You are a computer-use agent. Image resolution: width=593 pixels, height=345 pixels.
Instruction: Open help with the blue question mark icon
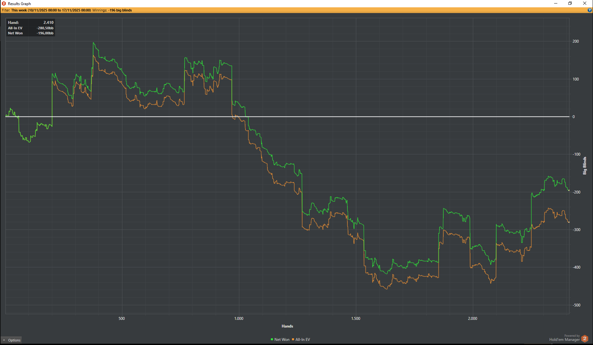[589, 10]
